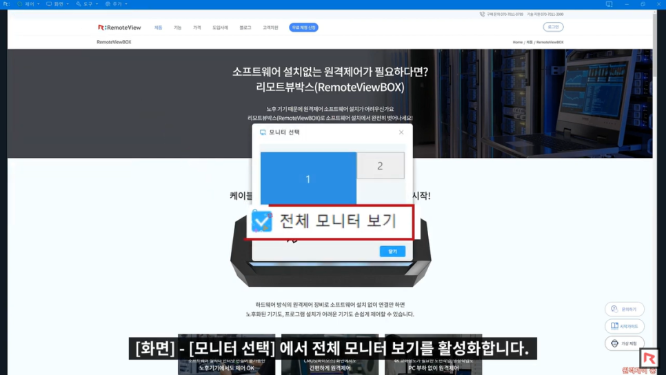Go to Home via the breadcrumb
Viewport: 666px width, 375px height.
coord(517,42)
